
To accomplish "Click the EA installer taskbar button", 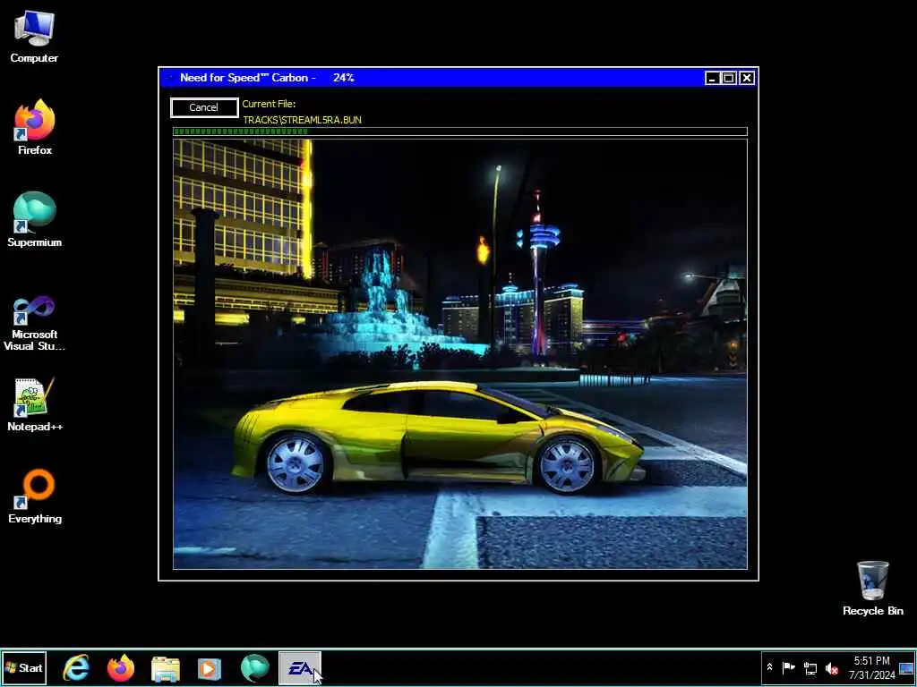I will pyautogui.click(x=299, y=667).
